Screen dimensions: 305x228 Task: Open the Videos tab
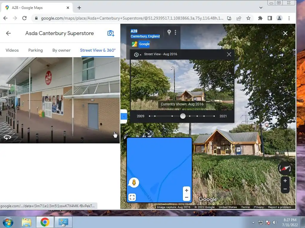(x=12, y=50)
